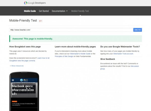Image resolution: width=151 pixels, height=111 pixels.
Task: Click the green mobile-friendly result banner
Action: point(75,39)
